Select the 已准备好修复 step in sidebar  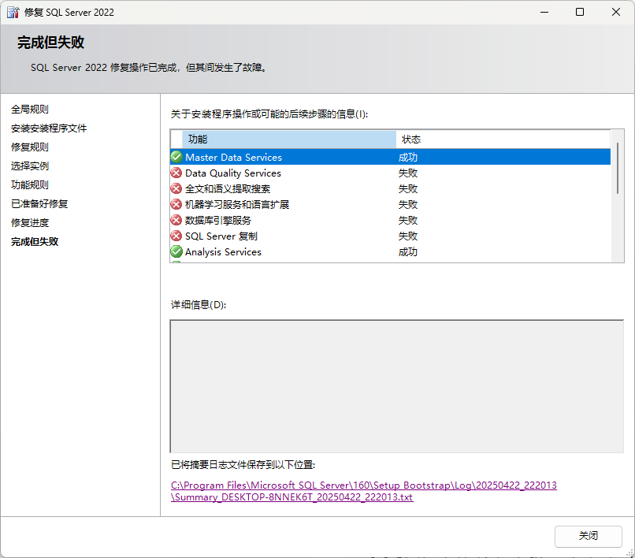(39, 204)
